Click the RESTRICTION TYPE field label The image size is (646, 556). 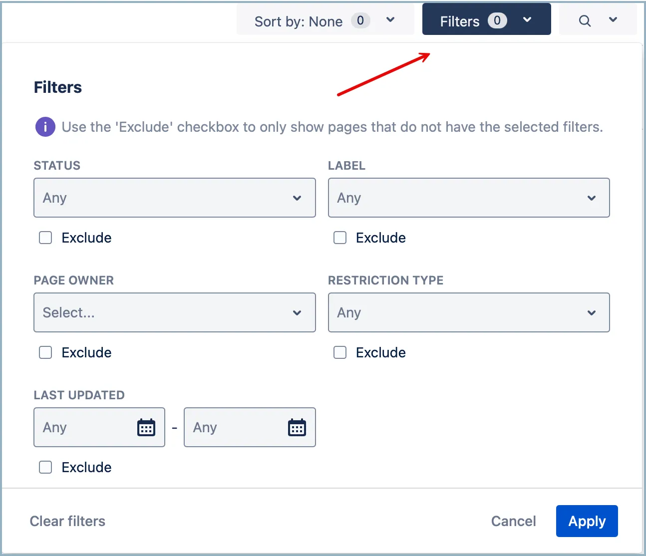[x=386, y=280]
